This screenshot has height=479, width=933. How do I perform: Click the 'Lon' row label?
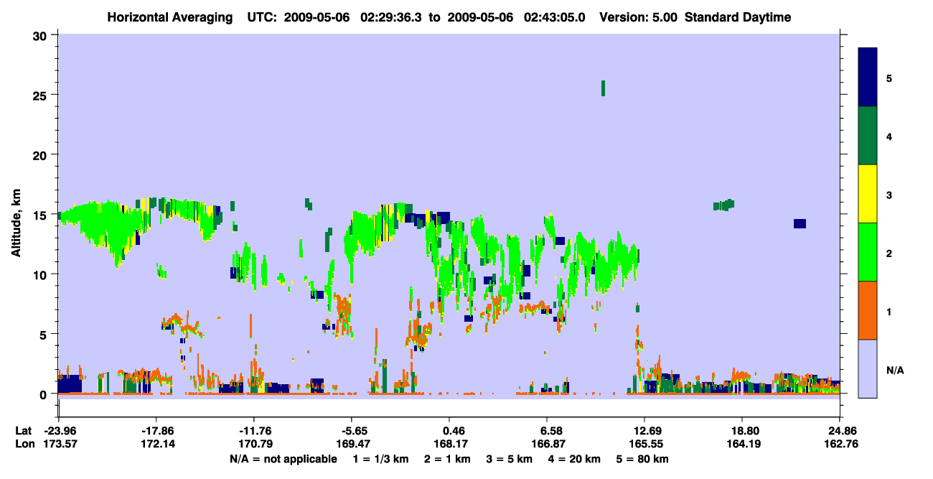click(x=24, y=444)
